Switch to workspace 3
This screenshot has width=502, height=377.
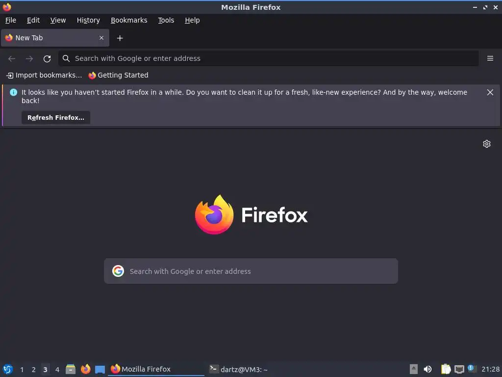[x=45, y=370]
